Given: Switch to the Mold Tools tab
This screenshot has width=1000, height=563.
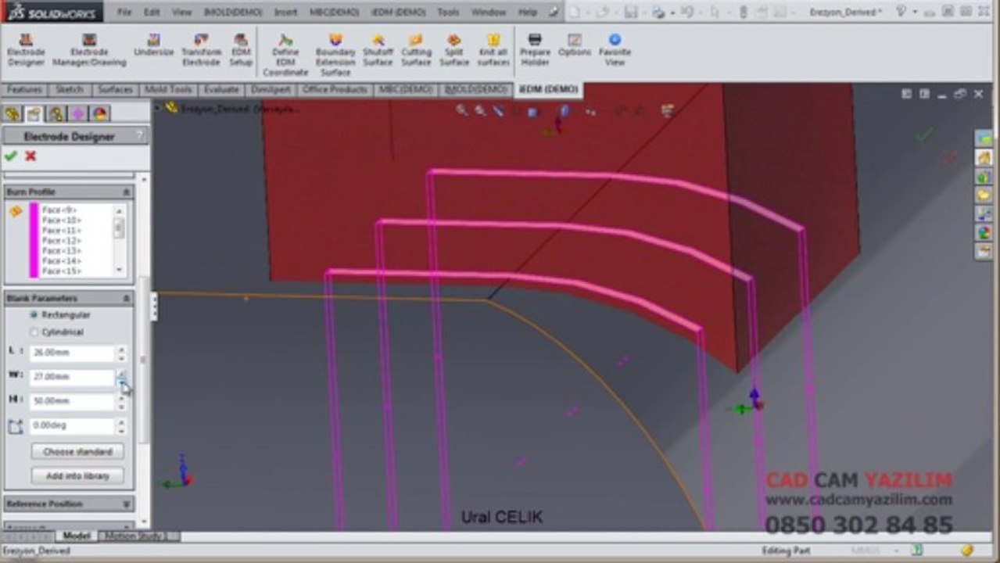Looking at the screenshot, I should [x=168, y=90].
